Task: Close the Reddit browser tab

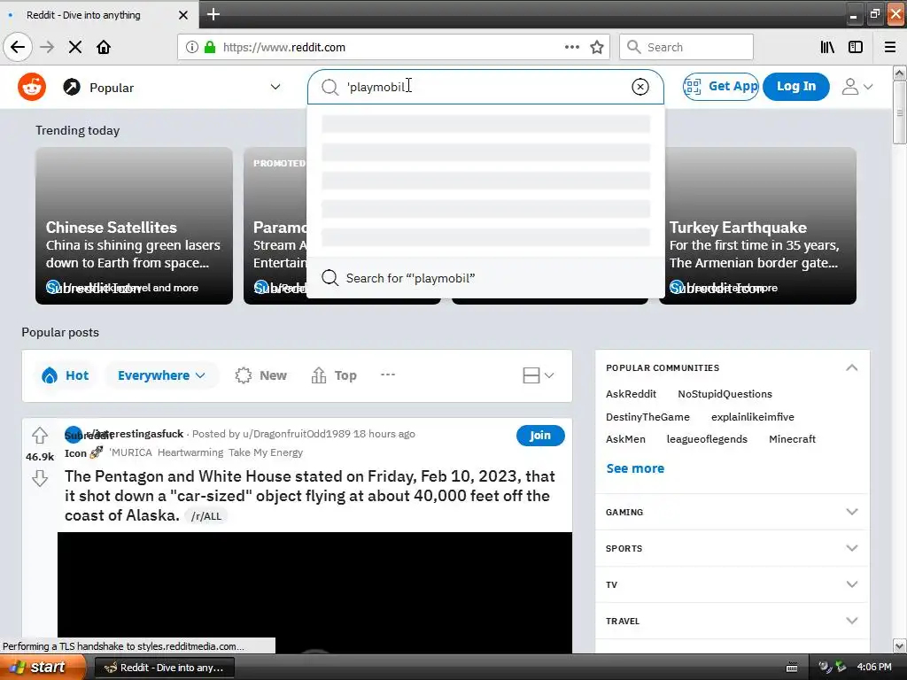Action: click(x=182, y=15)
